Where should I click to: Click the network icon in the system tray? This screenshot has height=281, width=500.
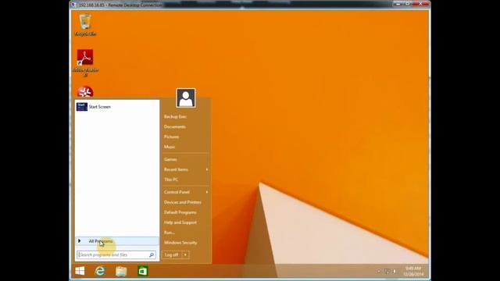pos(387,272)
